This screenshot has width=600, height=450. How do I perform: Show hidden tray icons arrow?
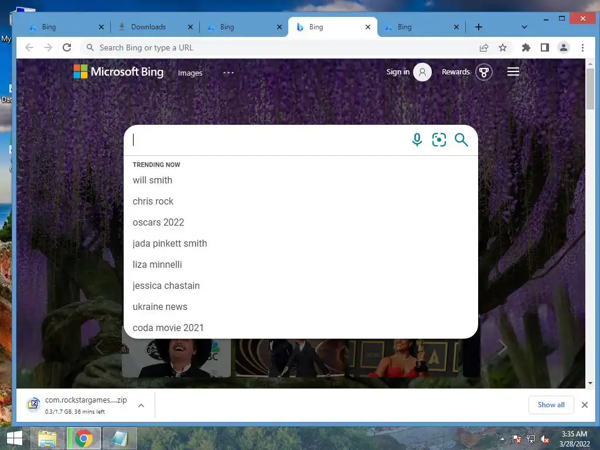pyautogui.click(x=502, y=439)
